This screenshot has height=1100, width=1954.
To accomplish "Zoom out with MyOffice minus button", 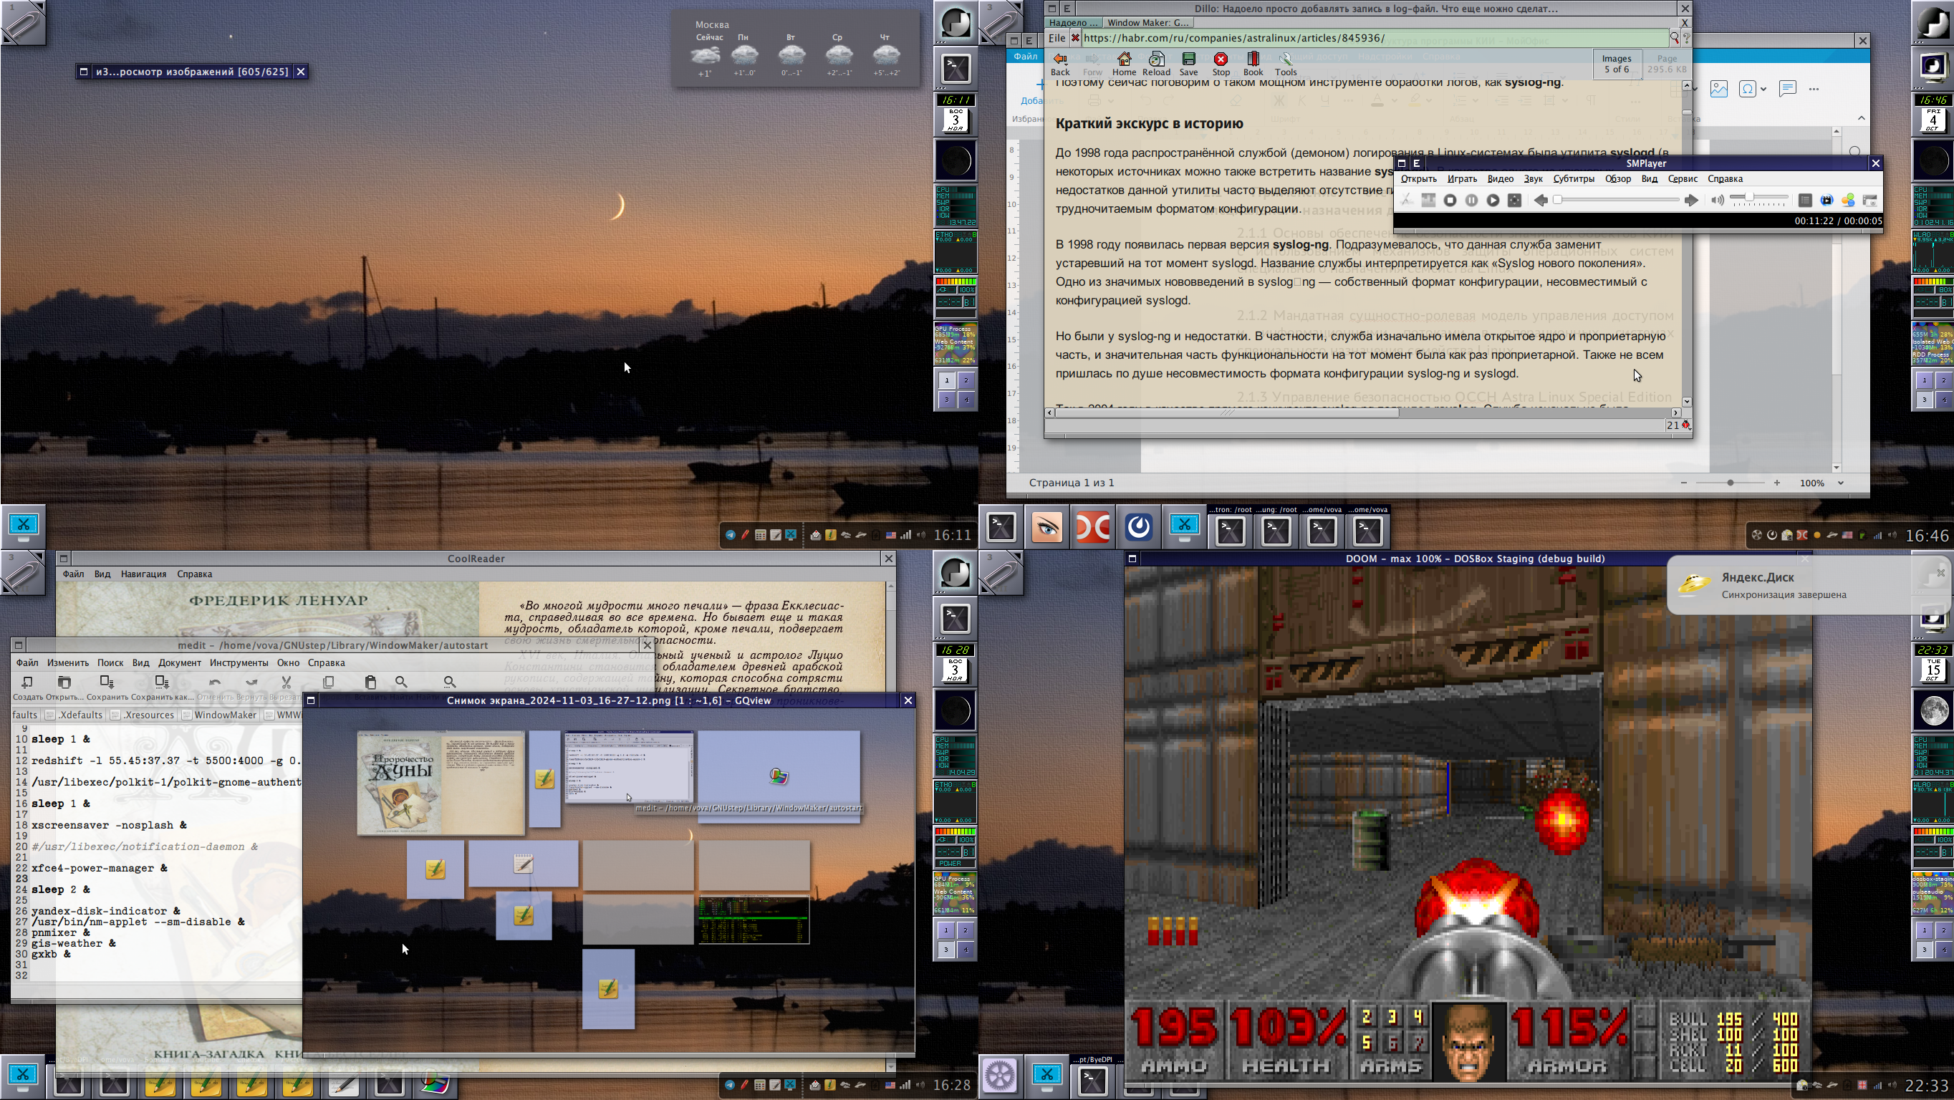I will pos(1683,483).
